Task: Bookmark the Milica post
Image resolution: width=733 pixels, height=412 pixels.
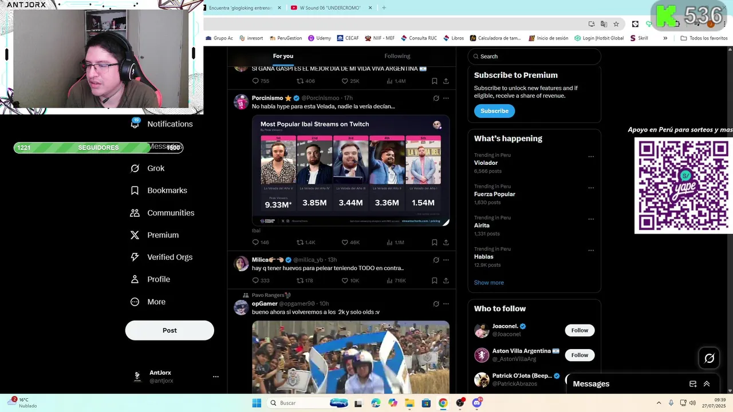Action: click(435, 280)
